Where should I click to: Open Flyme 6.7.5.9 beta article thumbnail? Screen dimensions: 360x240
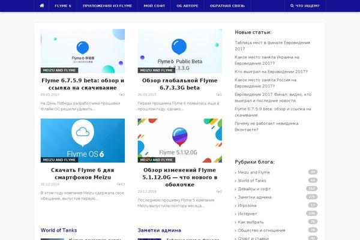click(x=83, y=51)
